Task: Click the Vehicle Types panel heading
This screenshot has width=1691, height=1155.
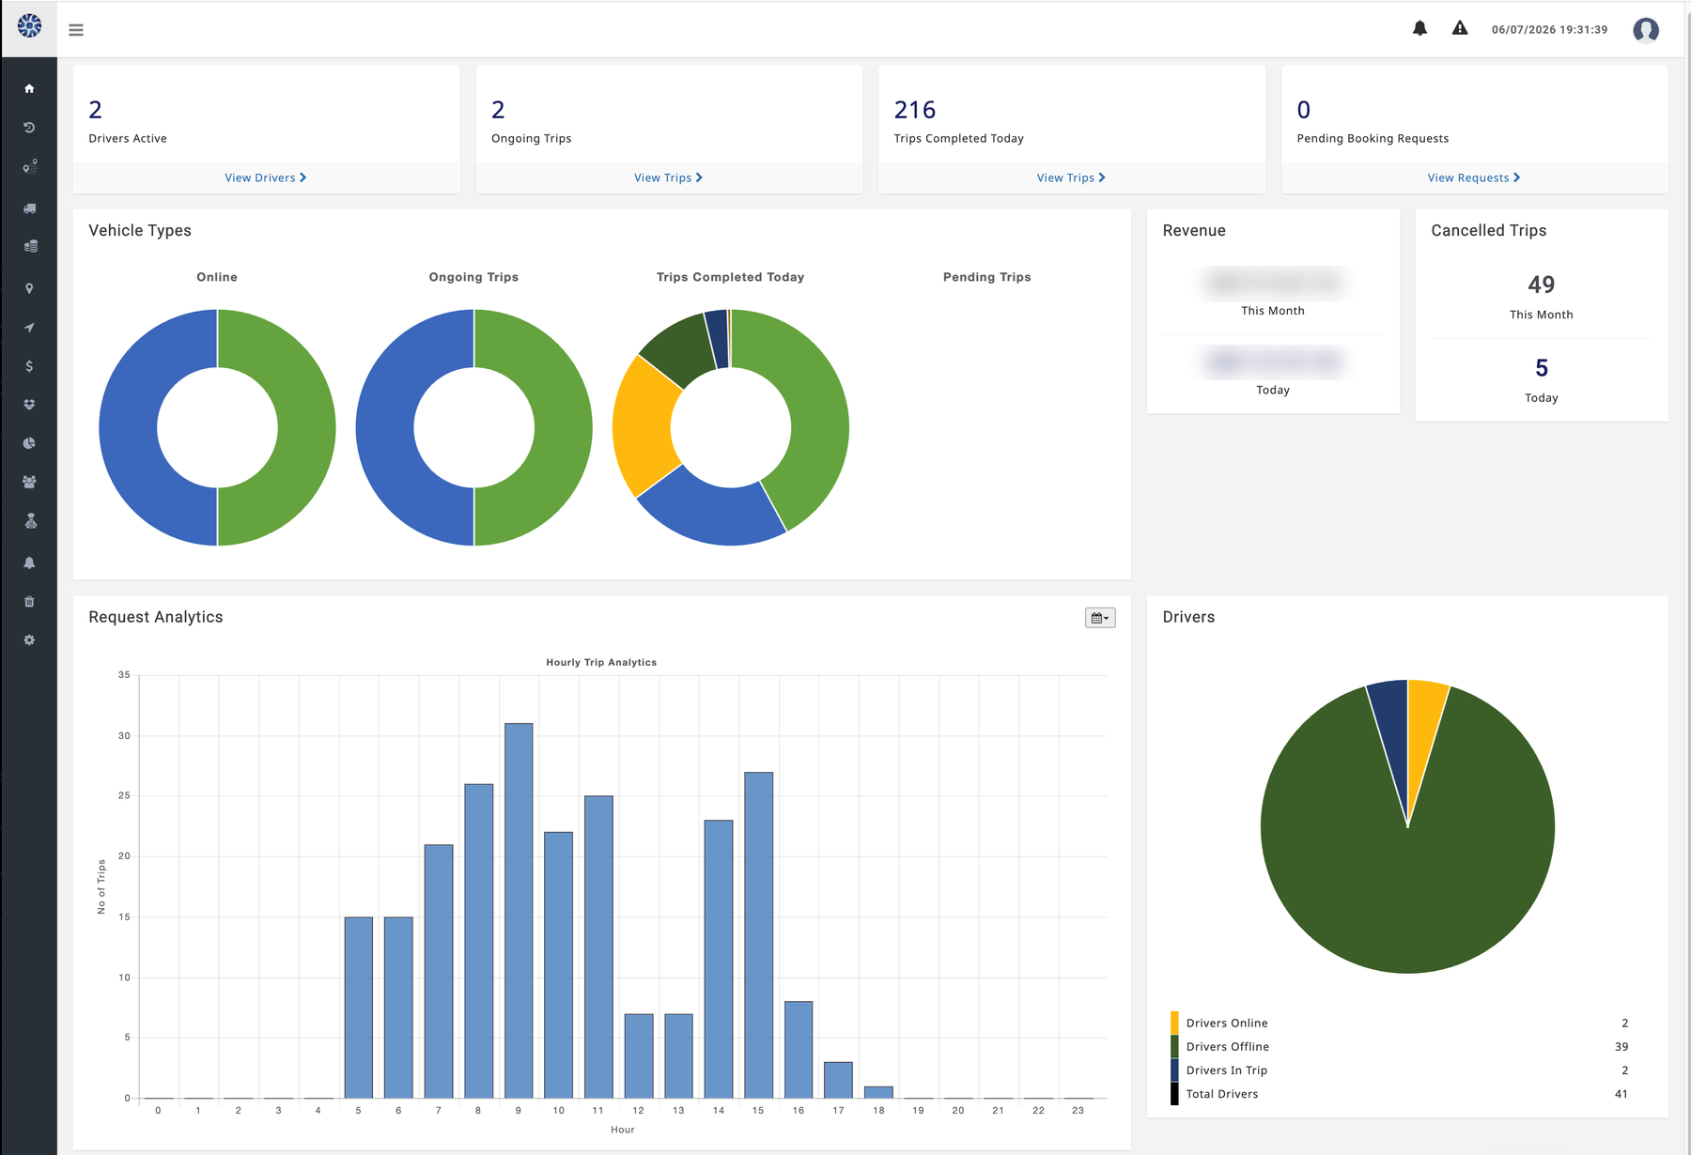Action: pos(140,231)
